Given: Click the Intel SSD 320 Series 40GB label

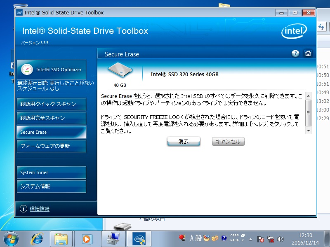Looking at the screenshot, I should tap(184, 75).
